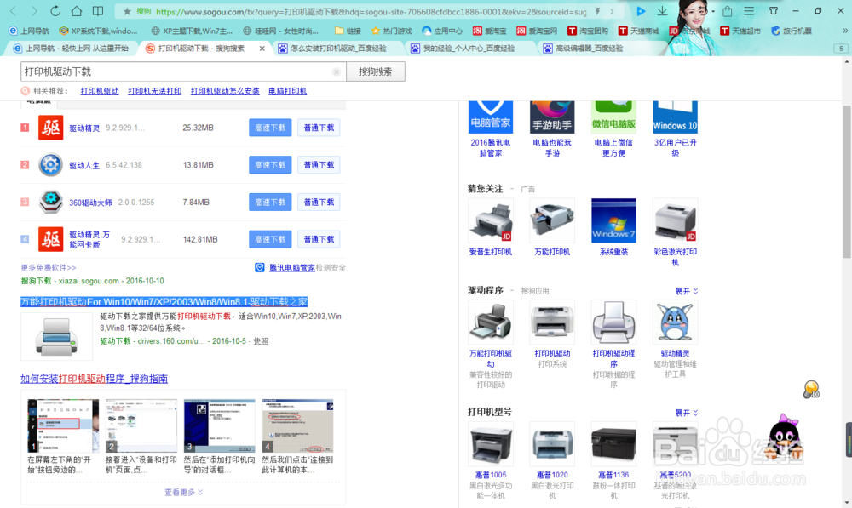Screen dimensions: 852x508
Task: Open the 驱动精灵 blue mascot icon
Action: [675, 322]
